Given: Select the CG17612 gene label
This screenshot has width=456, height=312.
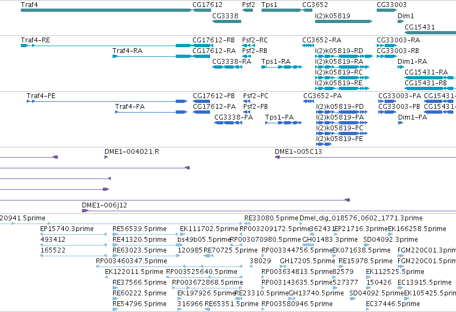Looking at the screenshot, I should click(x=207, y=5).
